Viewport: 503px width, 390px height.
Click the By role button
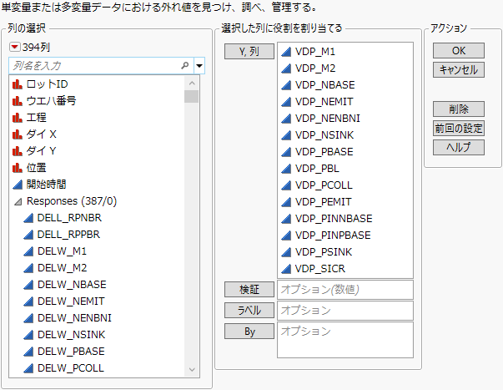tap(249, 332)
